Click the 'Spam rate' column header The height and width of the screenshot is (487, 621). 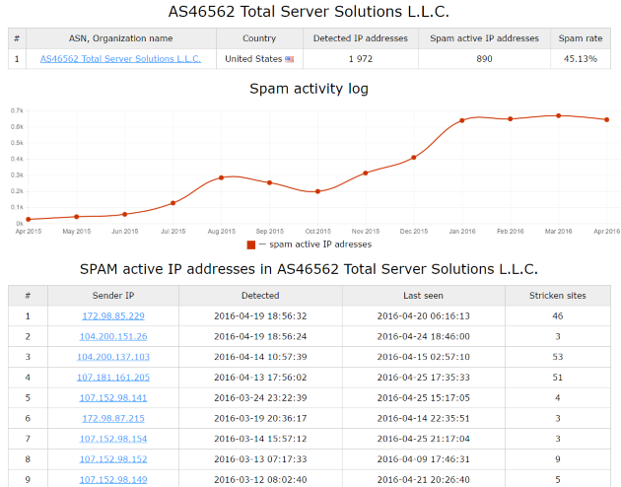coord(581,38)
